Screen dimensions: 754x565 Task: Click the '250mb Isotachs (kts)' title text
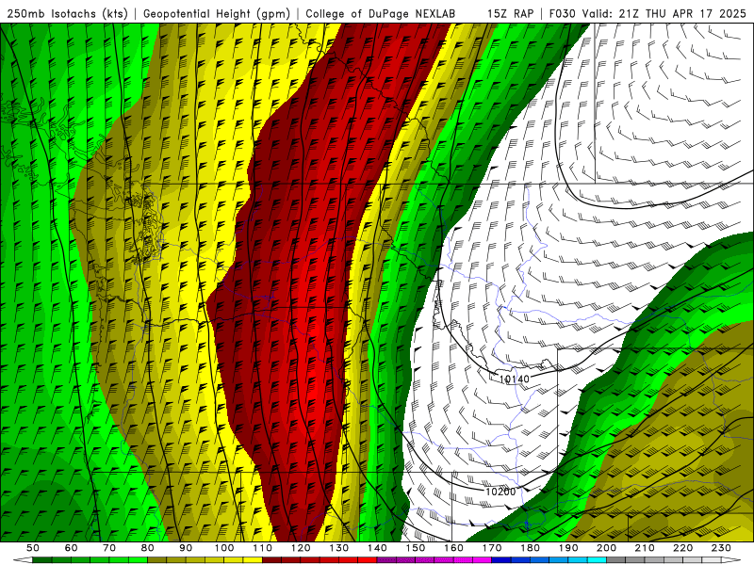[x=67, y=13]
